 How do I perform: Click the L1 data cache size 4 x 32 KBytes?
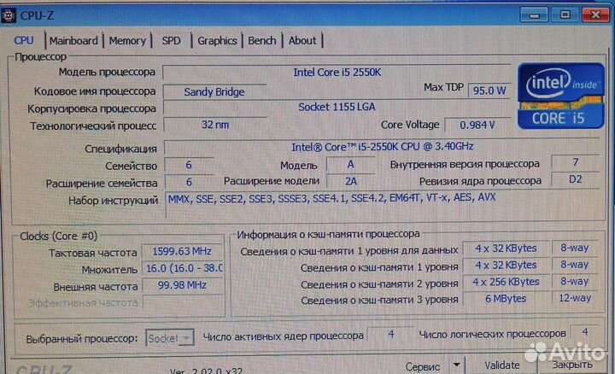(506, 248)
